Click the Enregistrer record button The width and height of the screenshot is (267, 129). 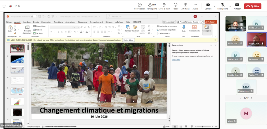(x=169, y=22)
